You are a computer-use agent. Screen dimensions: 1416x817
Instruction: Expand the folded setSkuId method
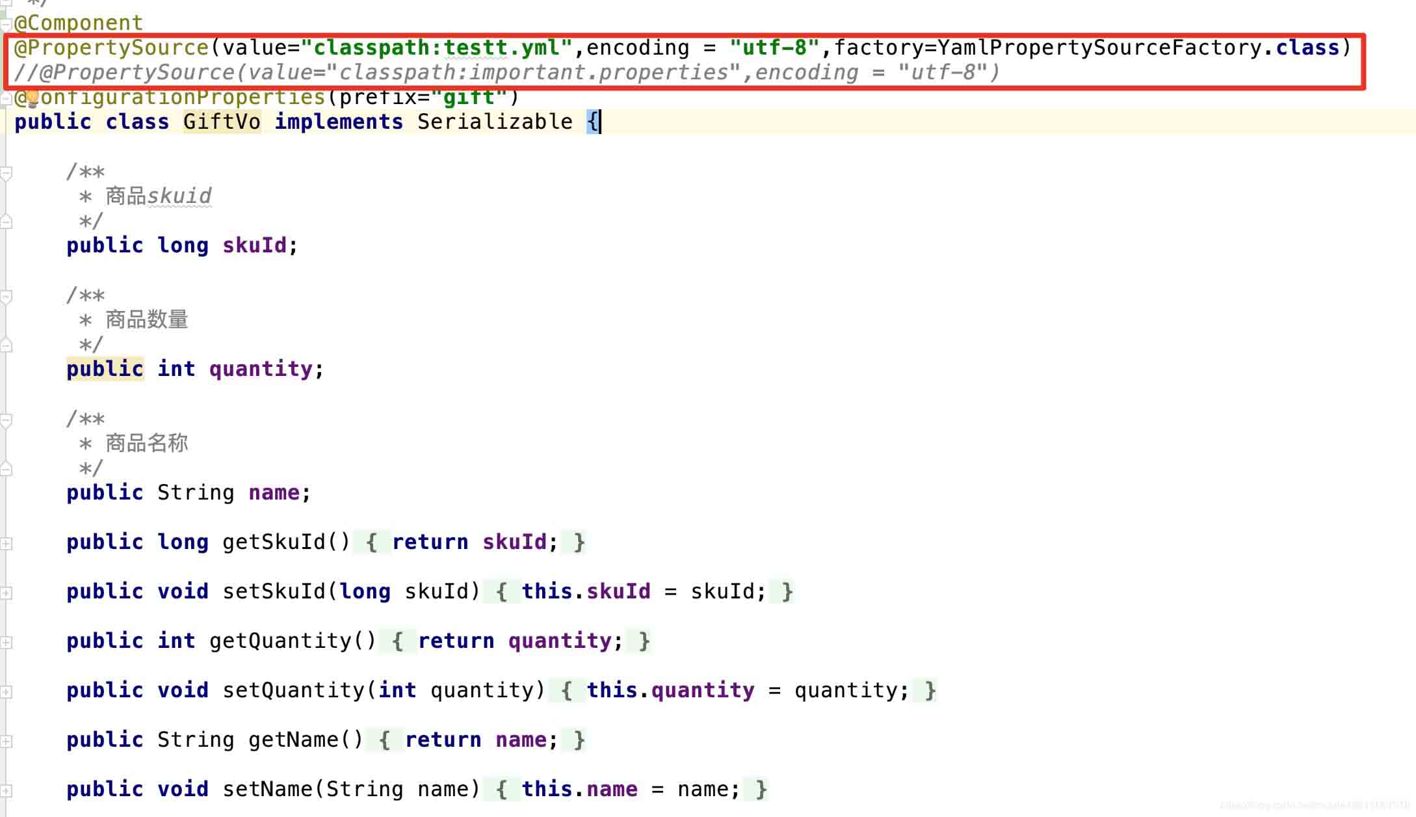(6, 593)
